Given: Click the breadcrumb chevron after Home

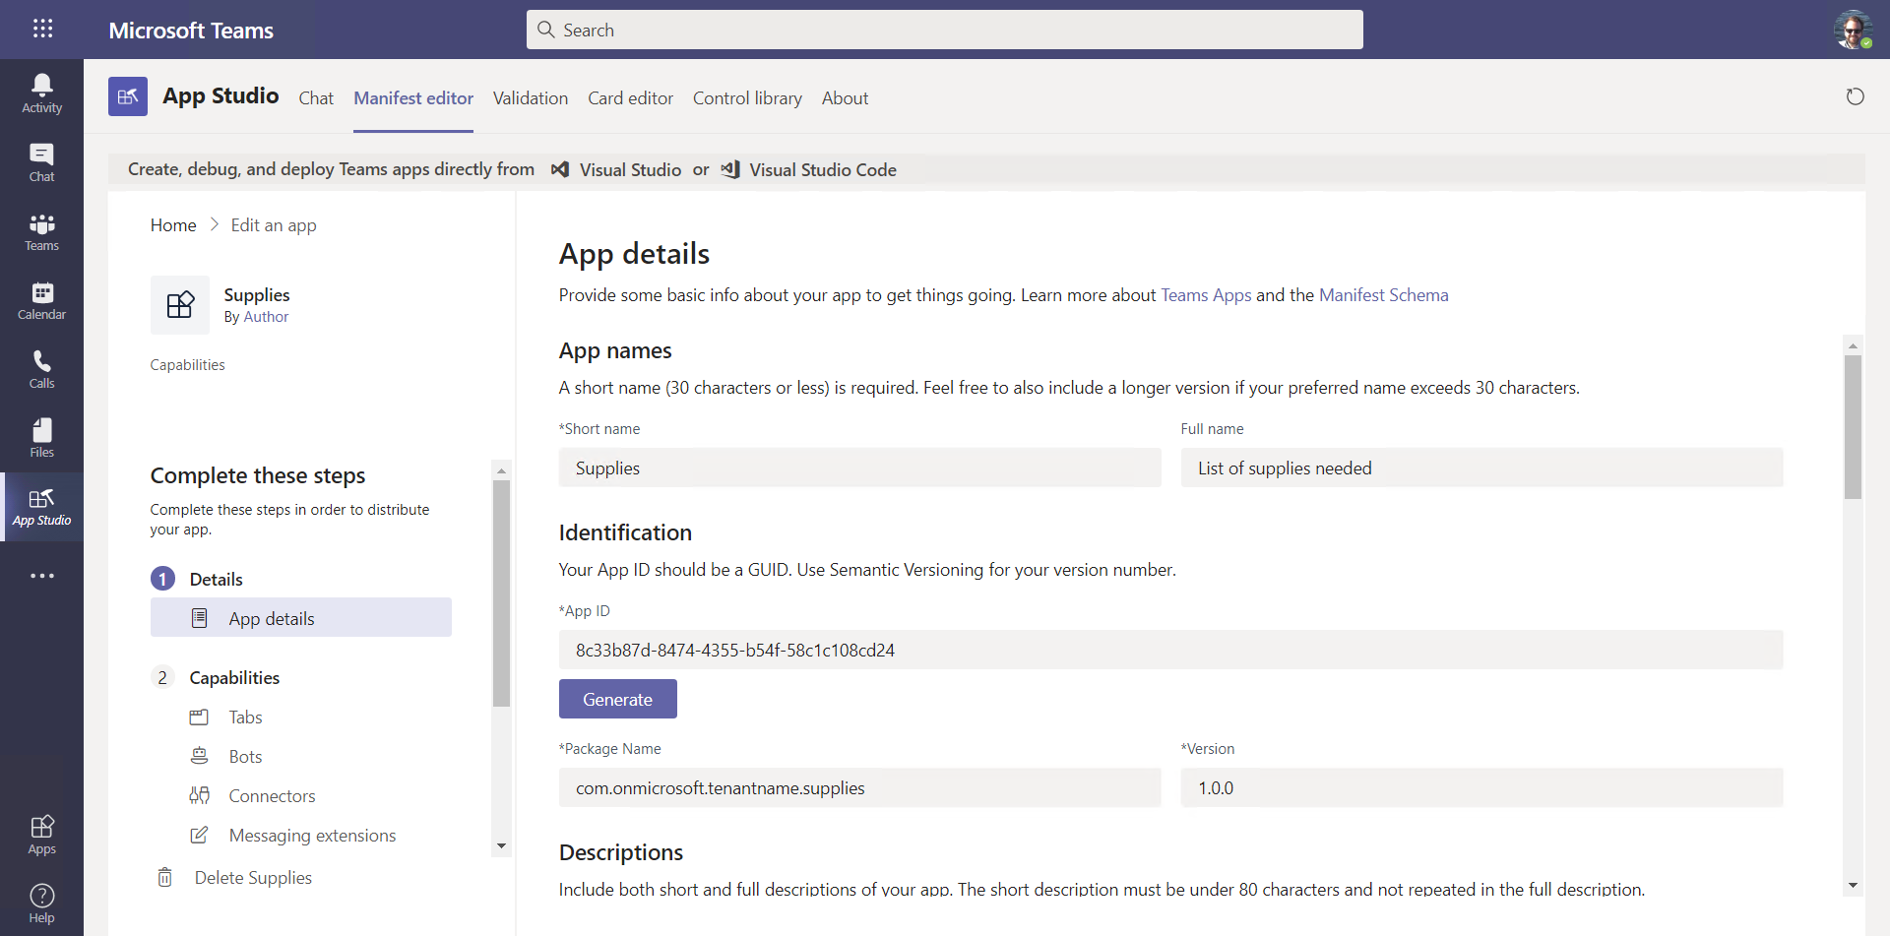Looking at the screenshot, I should click(x=214, y=224).
